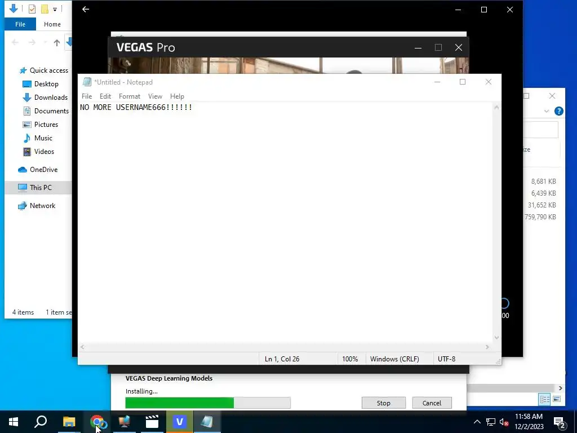Click the Notepad icon in title bar
Viewport: 577px width, 433px height.
(87, 82)
